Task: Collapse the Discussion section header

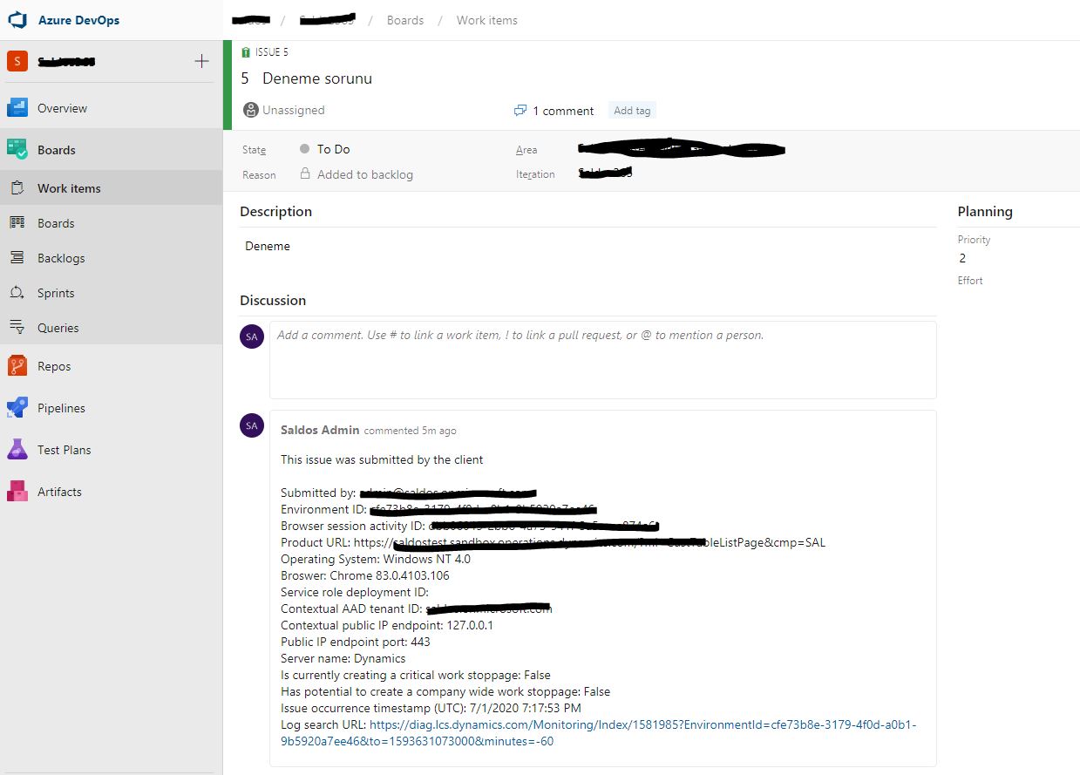Action: [273, 300]
